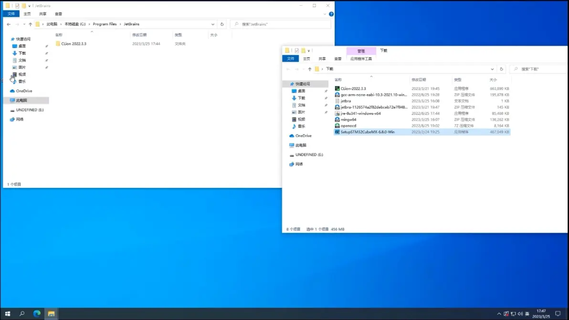The width and height of the screenshot is (569, 320).
Task: Open Desktop in JetBrains window quick access
Action: 22,46
